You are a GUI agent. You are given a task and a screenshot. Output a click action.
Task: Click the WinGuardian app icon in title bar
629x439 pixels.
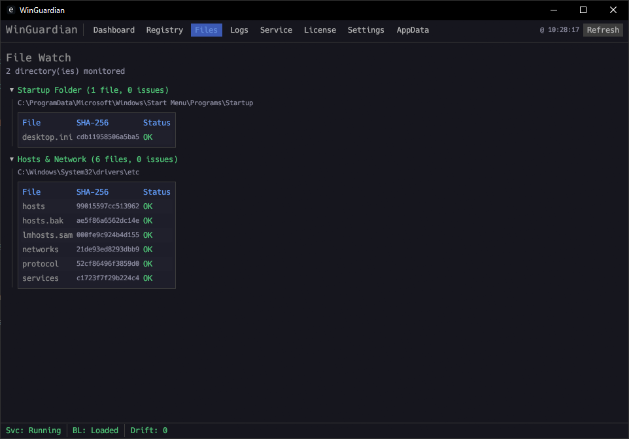click(x=10, y=10)
